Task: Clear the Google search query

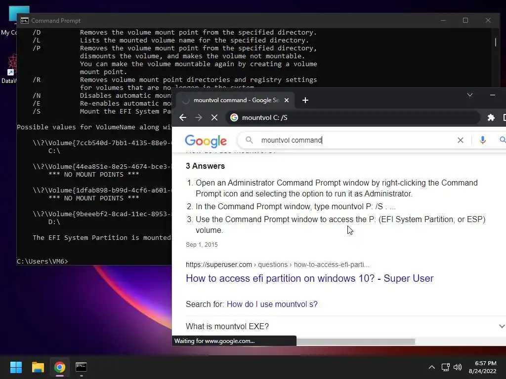Action: pyautogui.click(x=461, y=140)
